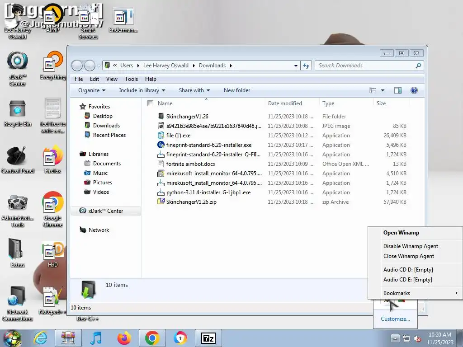Viewport: 463px width, 347px height.
Task: Open the Help menu
Action: 151,79
